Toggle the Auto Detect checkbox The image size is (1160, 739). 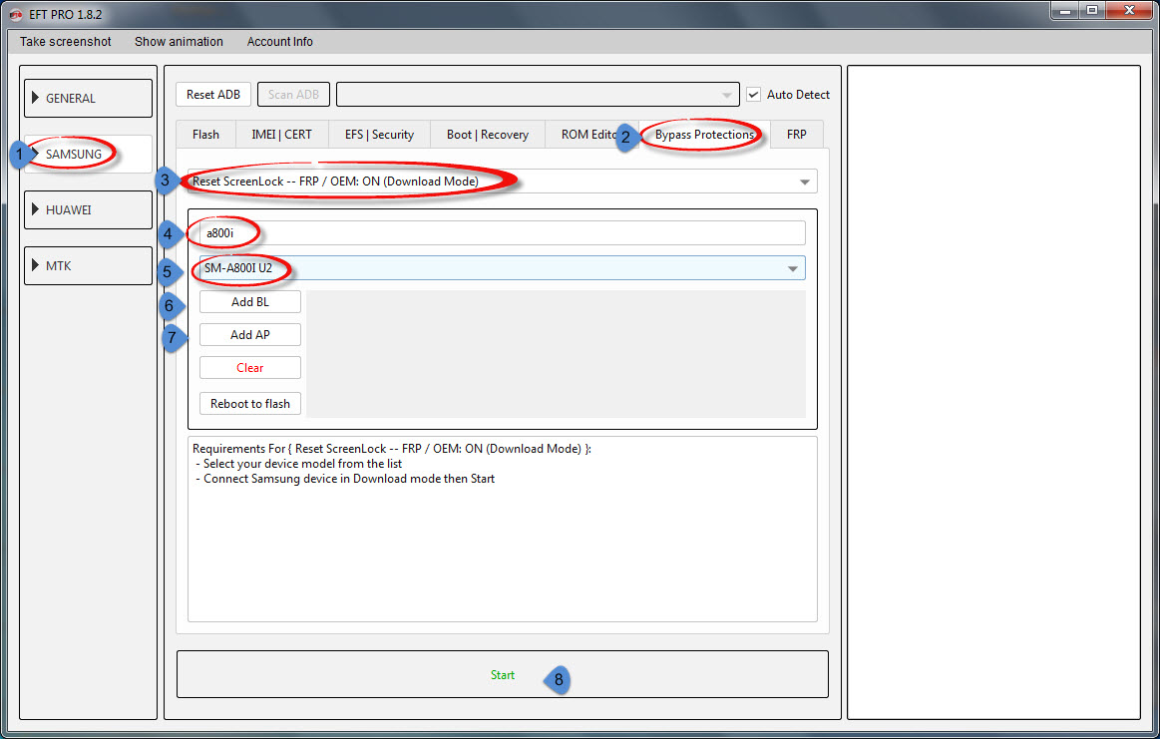(x=753, y=95)
